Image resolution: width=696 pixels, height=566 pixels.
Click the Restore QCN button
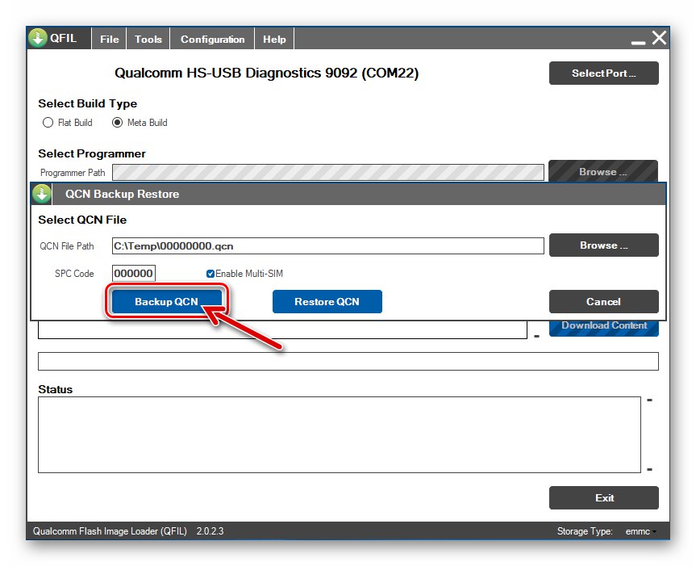(x=327, y=302)
